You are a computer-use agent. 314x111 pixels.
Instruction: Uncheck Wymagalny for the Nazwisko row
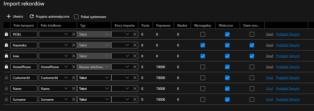[203, 45]
